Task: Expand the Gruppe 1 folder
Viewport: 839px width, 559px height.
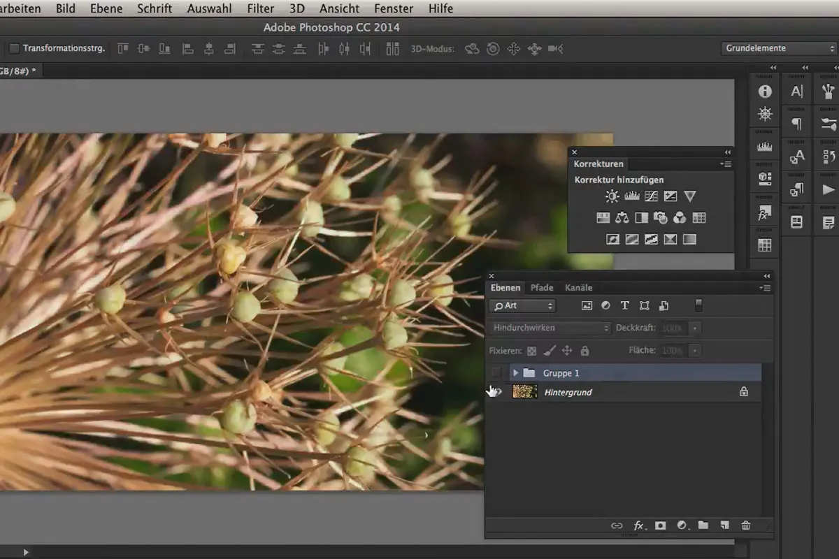Action: click(516, 373)
